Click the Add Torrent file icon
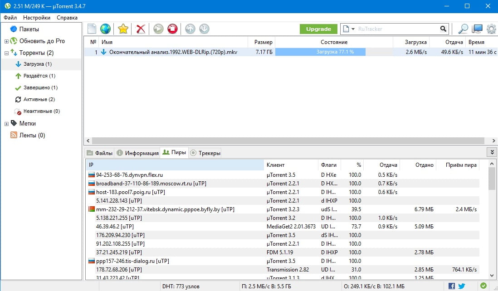This screenshot has width=498, height=291. click(x=92, y=29)
